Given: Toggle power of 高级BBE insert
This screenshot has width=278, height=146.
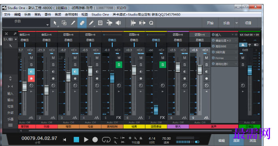Looking at the screenshot, I should 213,46.
